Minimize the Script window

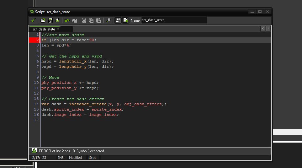252,12
